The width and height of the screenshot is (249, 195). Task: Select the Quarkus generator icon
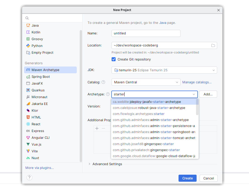[28, 90]
